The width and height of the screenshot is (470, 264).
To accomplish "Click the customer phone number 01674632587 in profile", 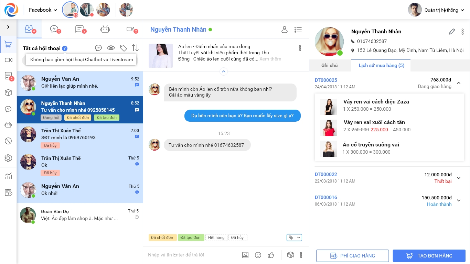I will [372, 41].
